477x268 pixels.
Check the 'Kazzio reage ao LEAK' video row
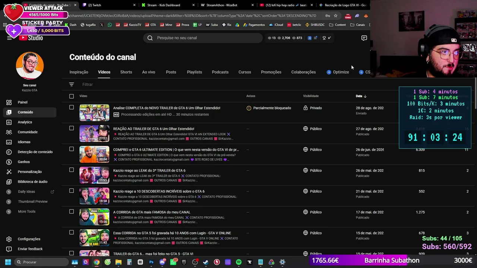pyautogui.click(x=72, y=170)
